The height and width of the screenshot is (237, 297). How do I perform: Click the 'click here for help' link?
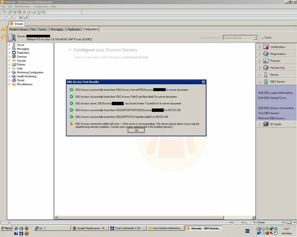[x=136, y=57]
